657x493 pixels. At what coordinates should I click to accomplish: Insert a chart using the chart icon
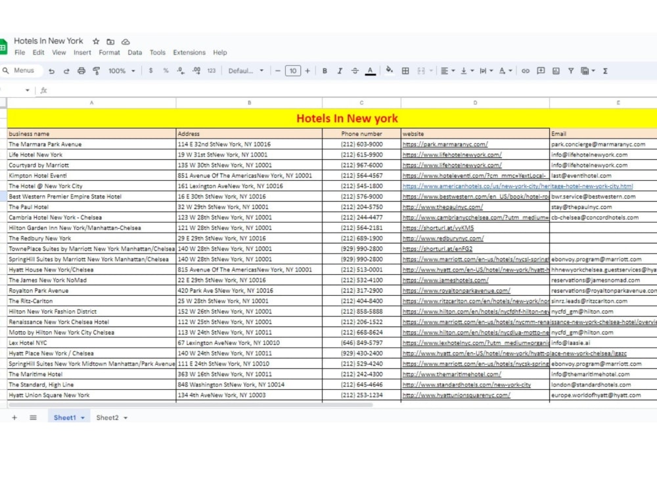[556, 70]
